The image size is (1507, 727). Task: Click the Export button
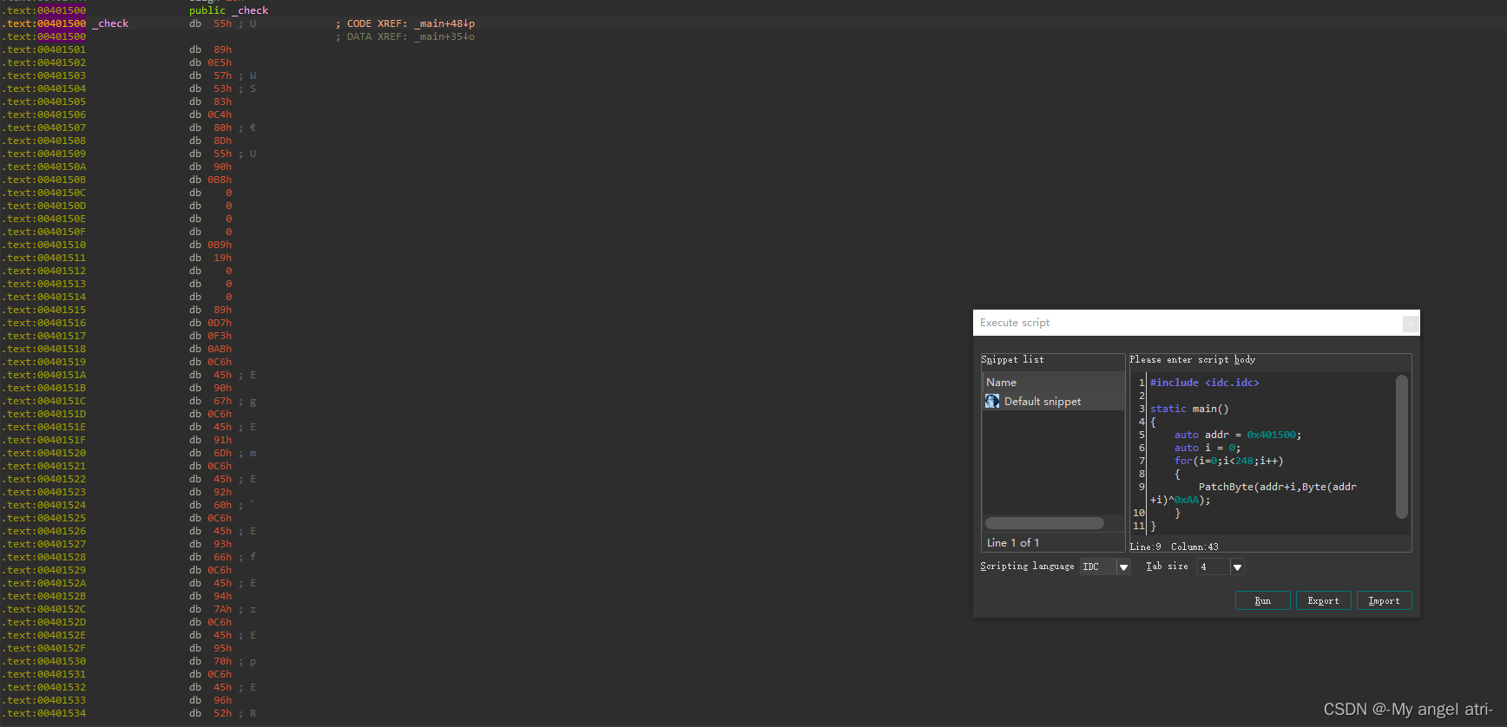click(1324, 600)
